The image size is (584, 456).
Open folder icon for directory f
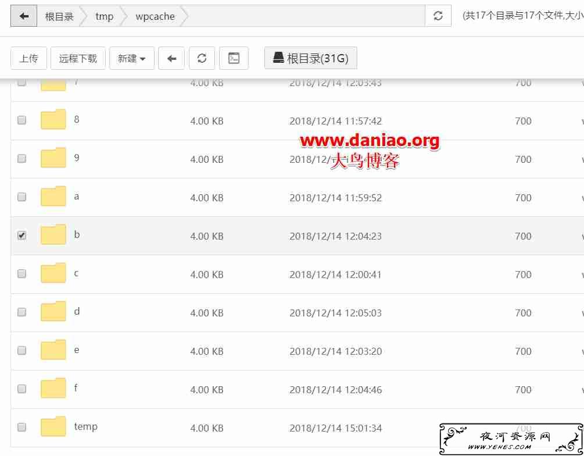click(53, 388)
